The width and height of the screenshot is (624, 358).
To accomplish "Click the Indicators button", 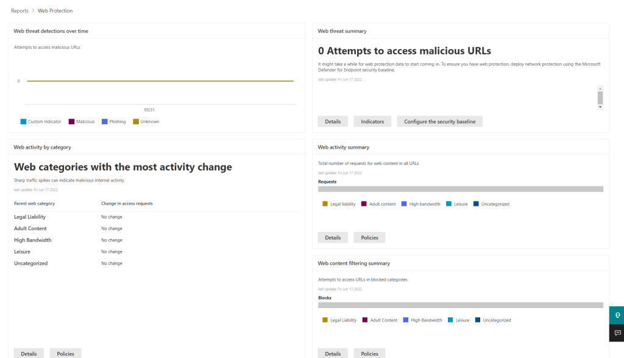I will [372, 122].
